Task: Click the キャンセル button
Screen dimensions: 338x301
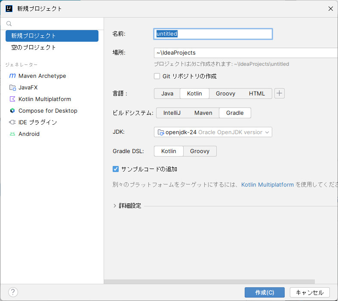Action: pyautogui.click(x=310, y=292)
